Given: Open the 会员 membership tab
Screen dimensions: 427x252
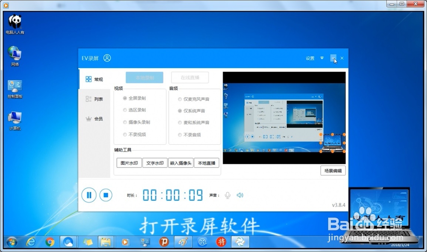Looking at the screenshot, I should (94, 119).
